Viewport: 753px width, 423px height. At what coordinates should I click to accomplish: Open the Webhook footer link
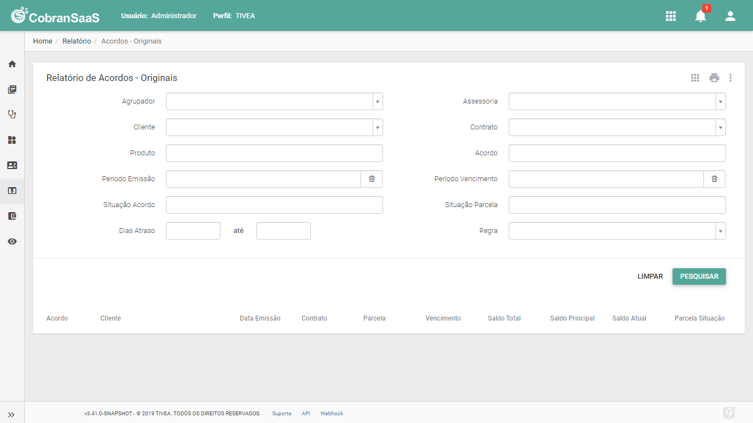(x=332, y=414)
